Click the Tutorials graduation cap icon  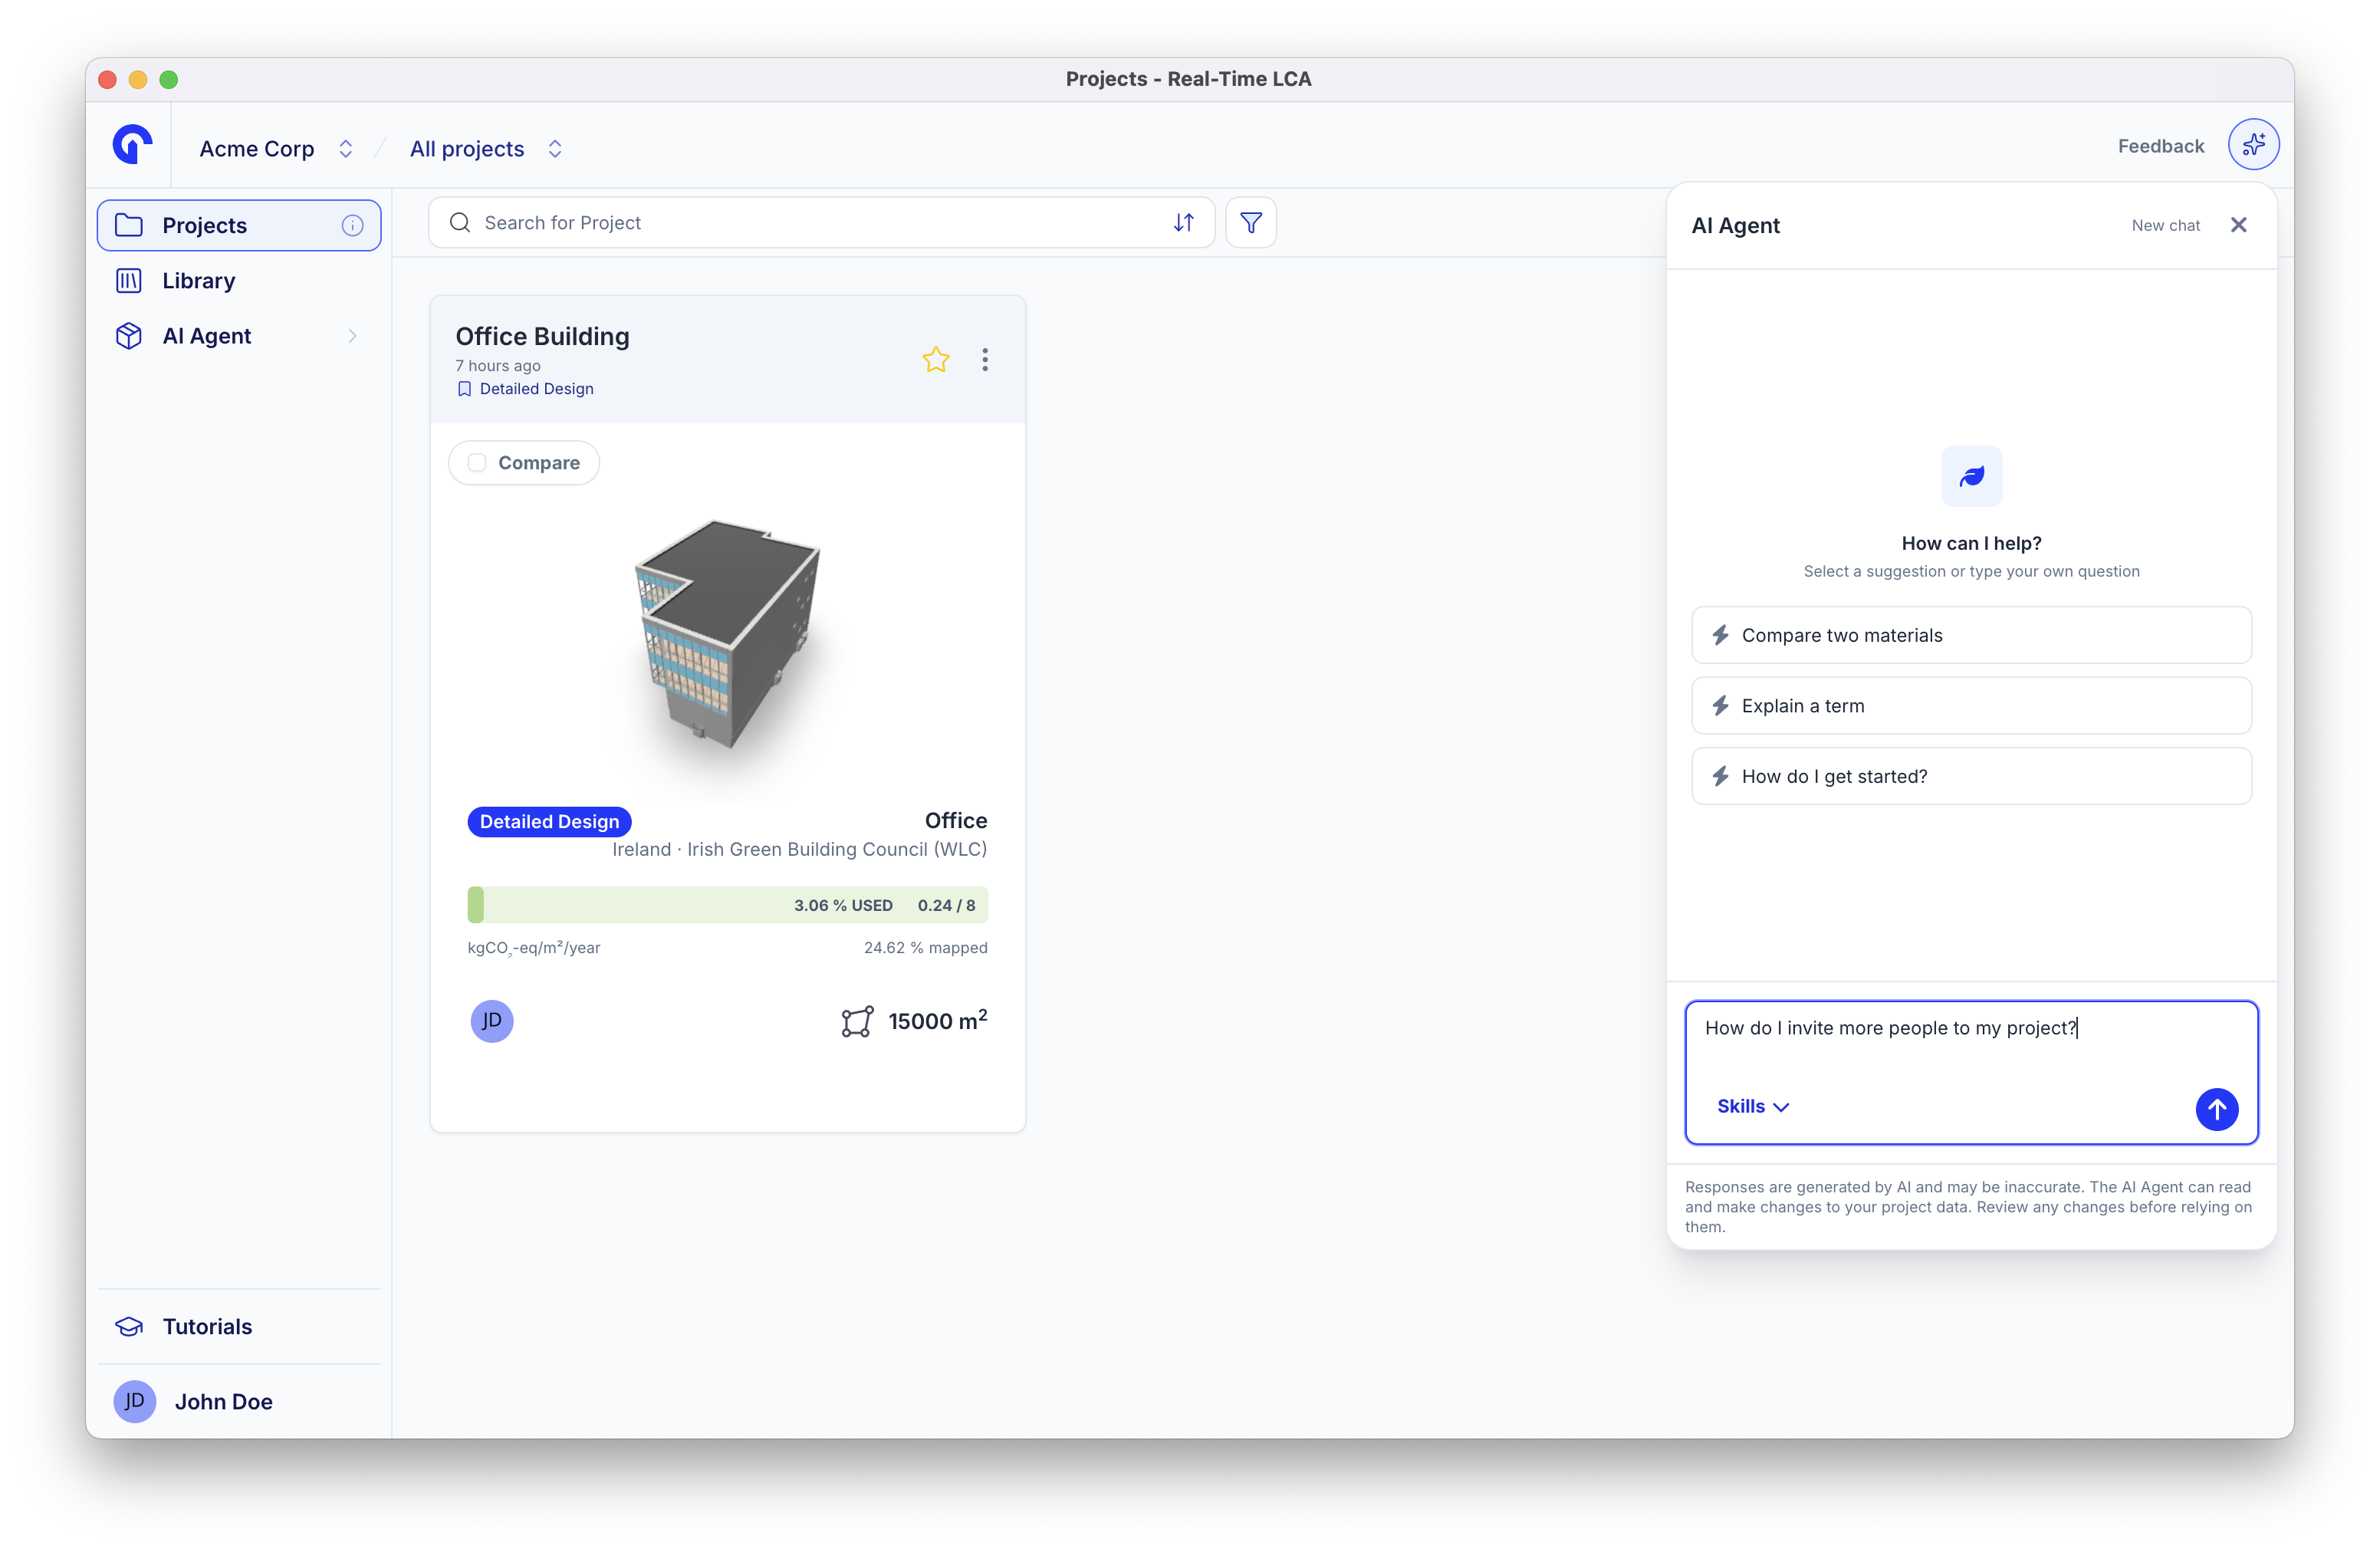[x=129, y=1327]
